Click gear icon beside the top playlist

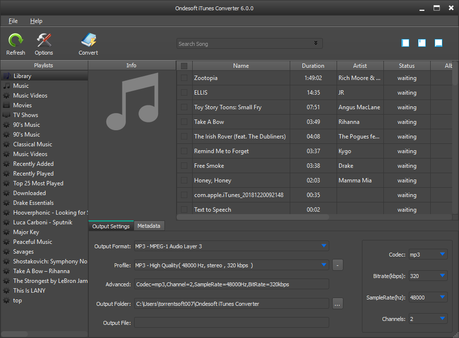point(6,300)
